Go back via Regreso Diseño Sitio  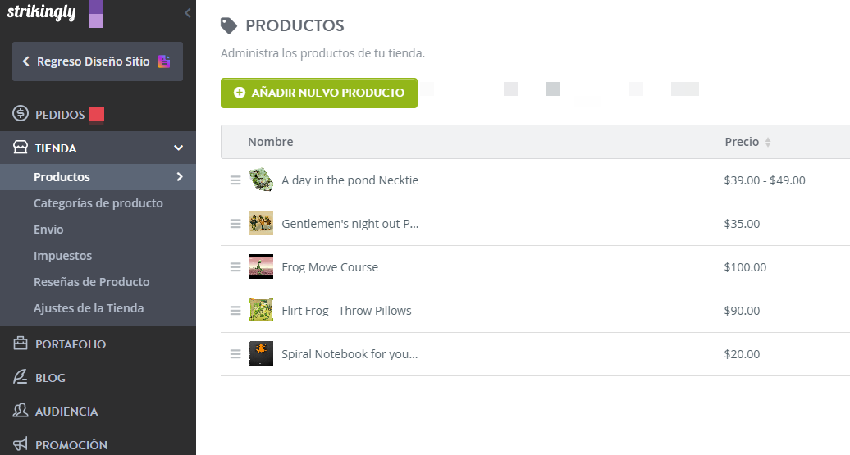98,61
